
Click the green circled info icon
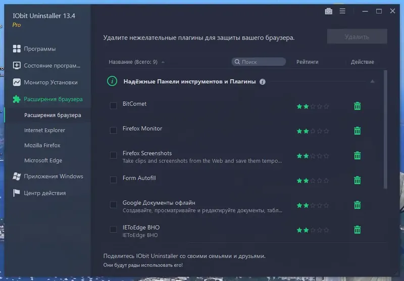click(112, 81)
